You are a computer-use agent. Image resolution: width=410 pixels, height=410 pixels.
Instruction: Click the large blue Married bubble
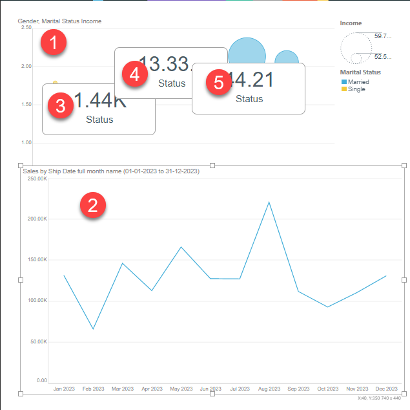coord(247,50)
